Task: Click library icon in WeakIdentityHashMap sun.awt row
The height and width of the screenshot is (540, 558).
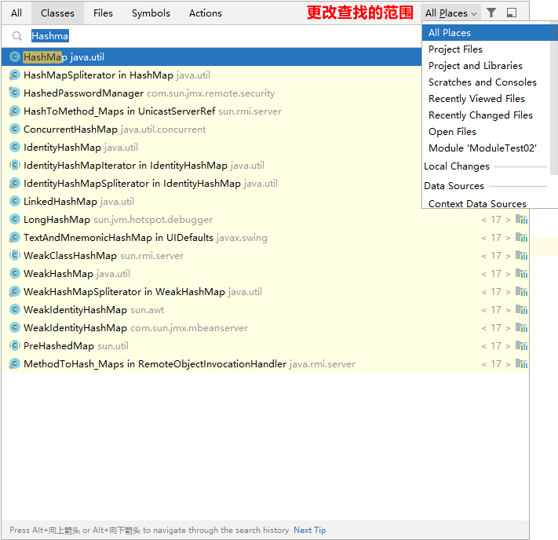Action: coord(521,310)
